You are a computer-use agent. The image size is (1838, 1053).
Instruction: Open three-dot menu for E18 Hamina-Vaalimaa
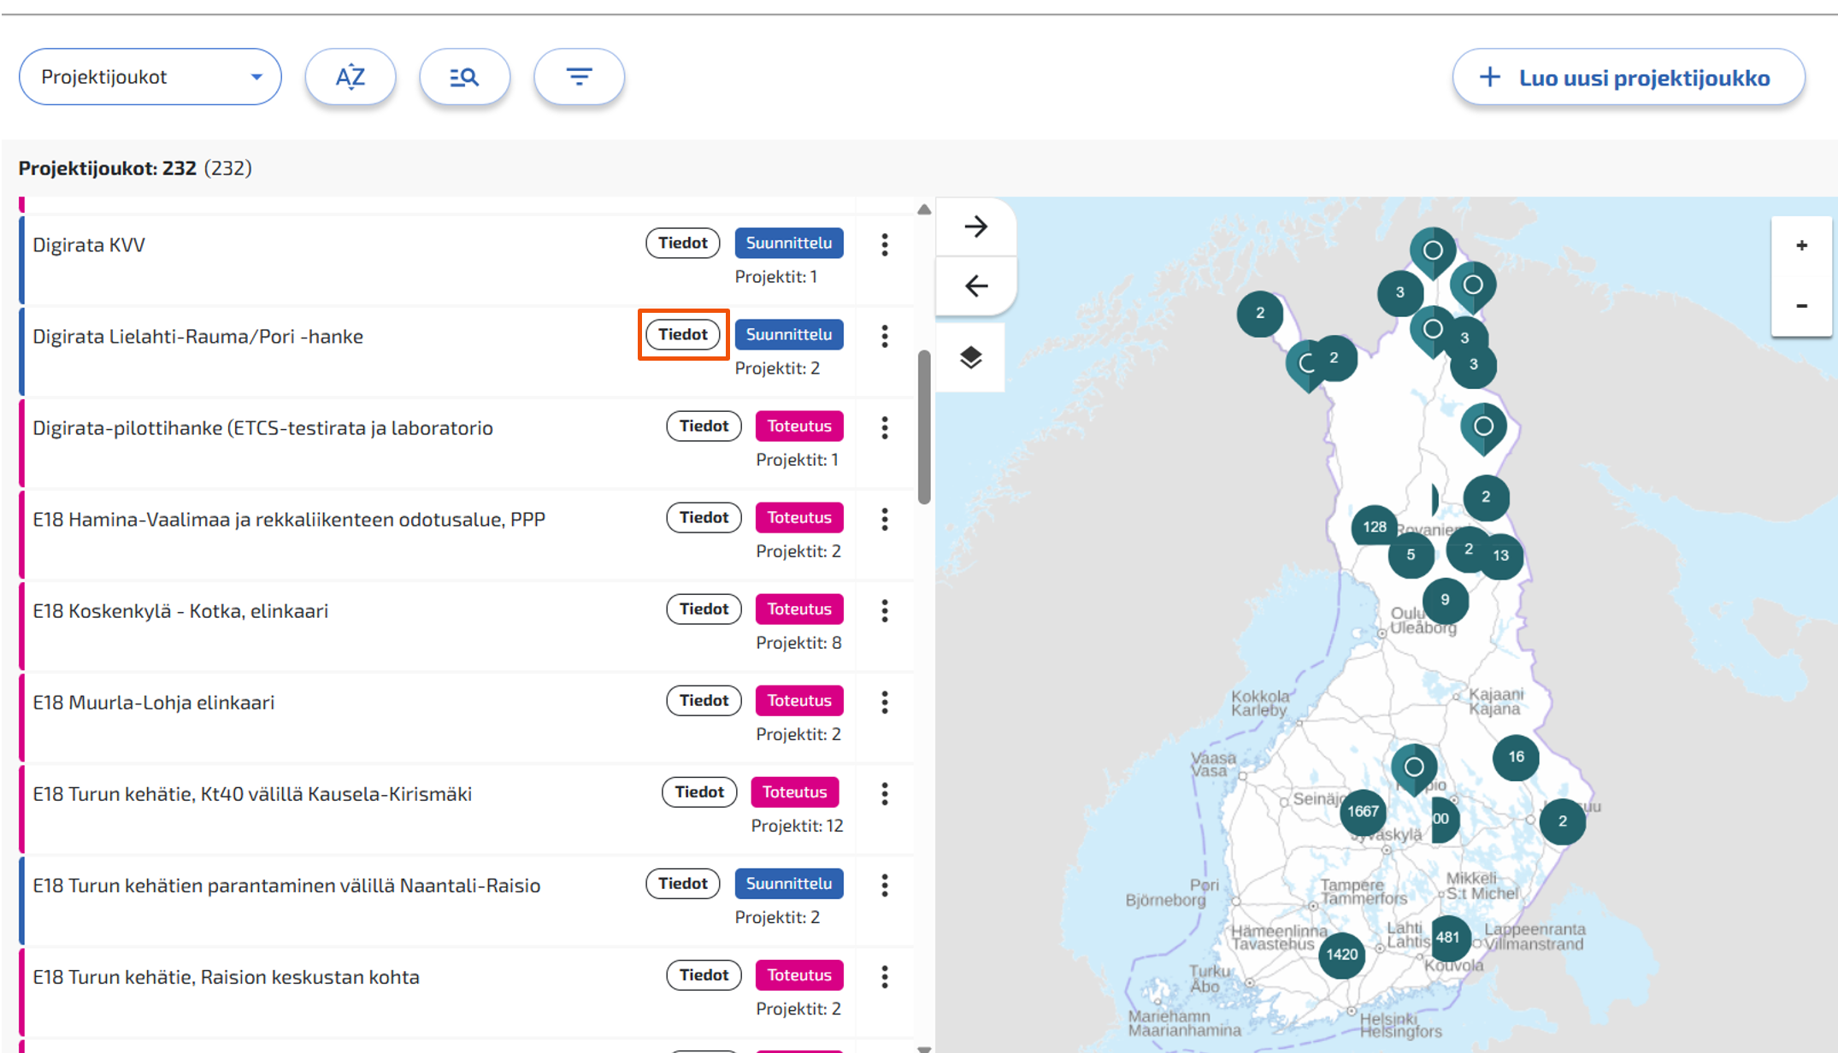tap(885, 520)
